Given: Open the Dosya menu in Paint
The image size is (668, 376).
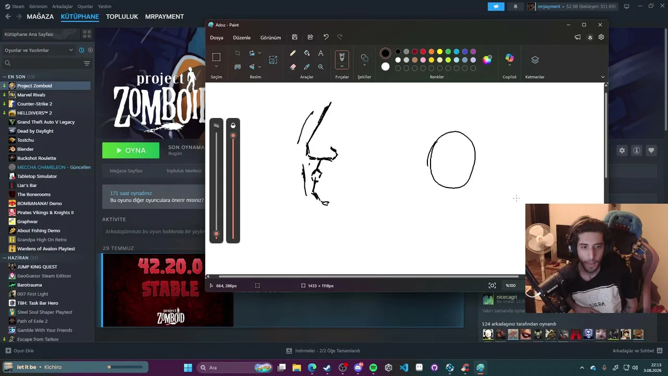Looking at the screenshot, I should pos(217,38).
